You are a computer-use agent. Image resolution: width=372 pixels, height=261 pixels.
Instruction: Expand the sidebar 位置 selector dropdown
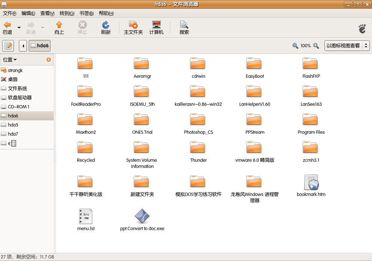(x=10, y=60)
